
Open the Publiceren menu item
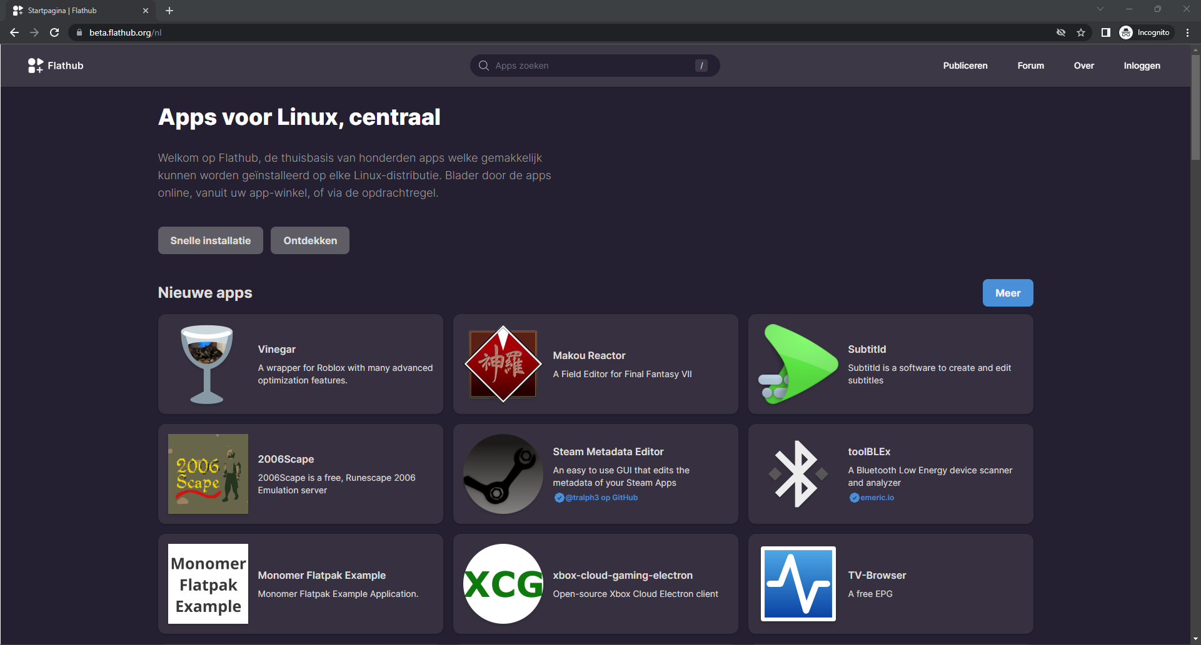click(965, 66)
